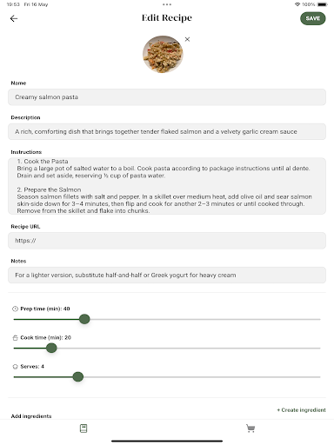Click the cook time pot icon

15,338
